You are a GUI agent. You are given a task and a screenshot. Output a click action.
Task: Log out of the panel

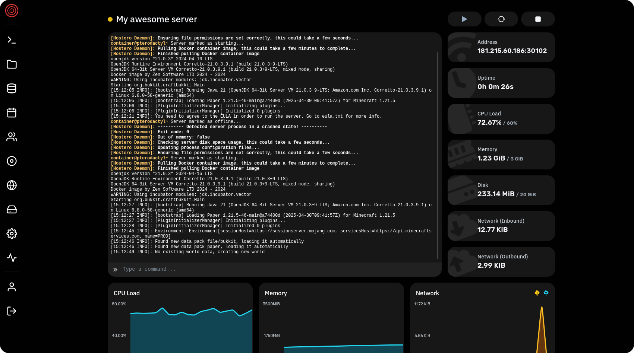coord(12,311)
